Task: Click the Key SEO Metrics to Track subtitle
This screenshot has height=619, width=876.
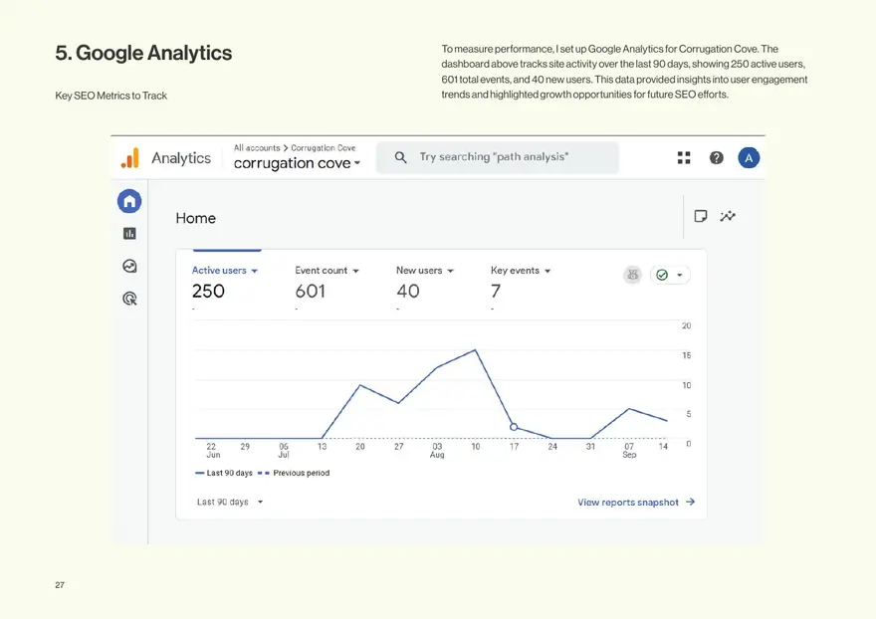Action: (111, 96)
